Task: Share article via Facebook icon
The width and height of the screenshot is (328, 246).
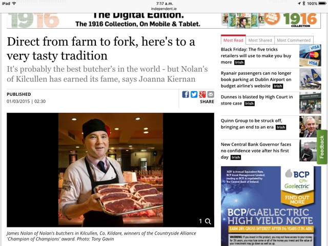Action: 186,94
